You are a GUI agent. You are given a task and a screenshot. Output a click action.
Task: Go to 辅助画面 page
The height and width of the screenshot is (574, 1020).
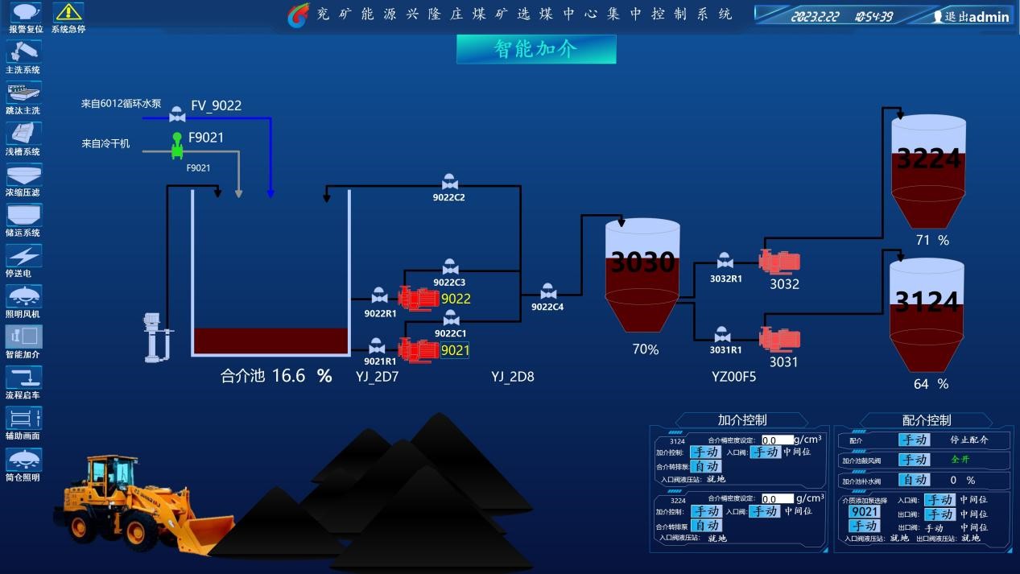point(23,419)
